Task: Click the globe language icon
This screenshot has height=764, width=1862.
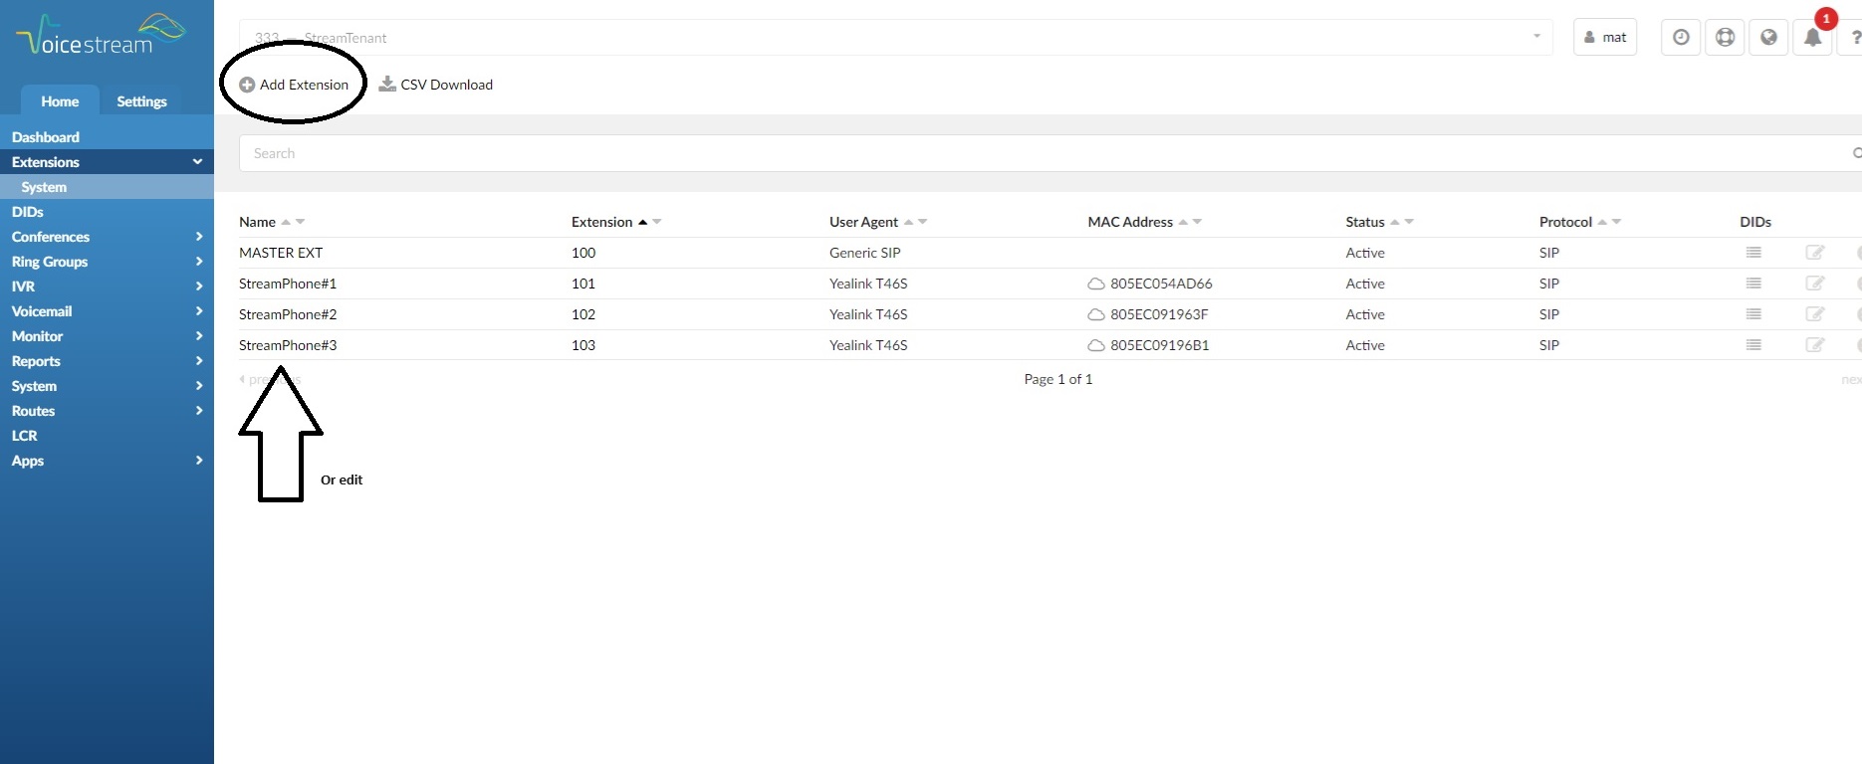Action: tap(1768, 38)
